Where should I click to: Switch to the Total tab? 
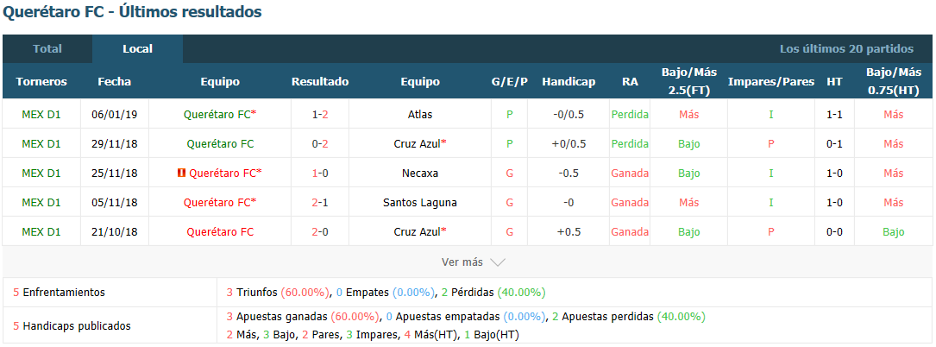point(47,49)
